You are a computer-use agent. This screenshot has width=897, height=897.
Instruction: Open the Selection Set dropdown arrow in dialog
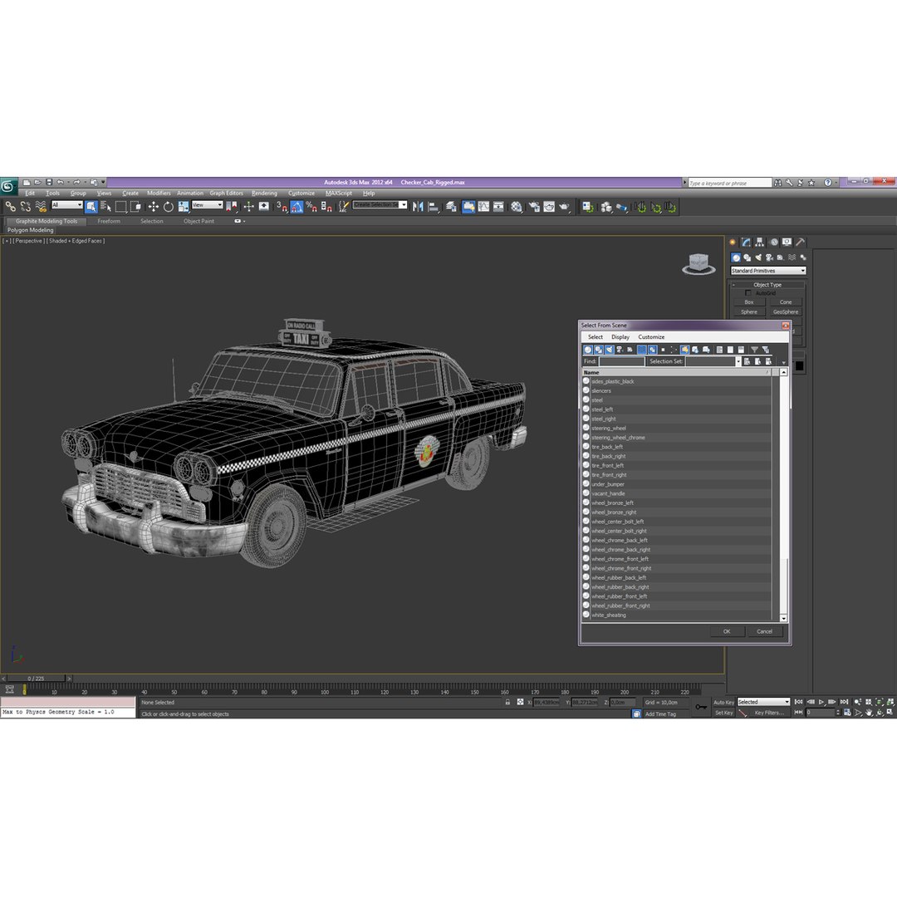[738, 361]
